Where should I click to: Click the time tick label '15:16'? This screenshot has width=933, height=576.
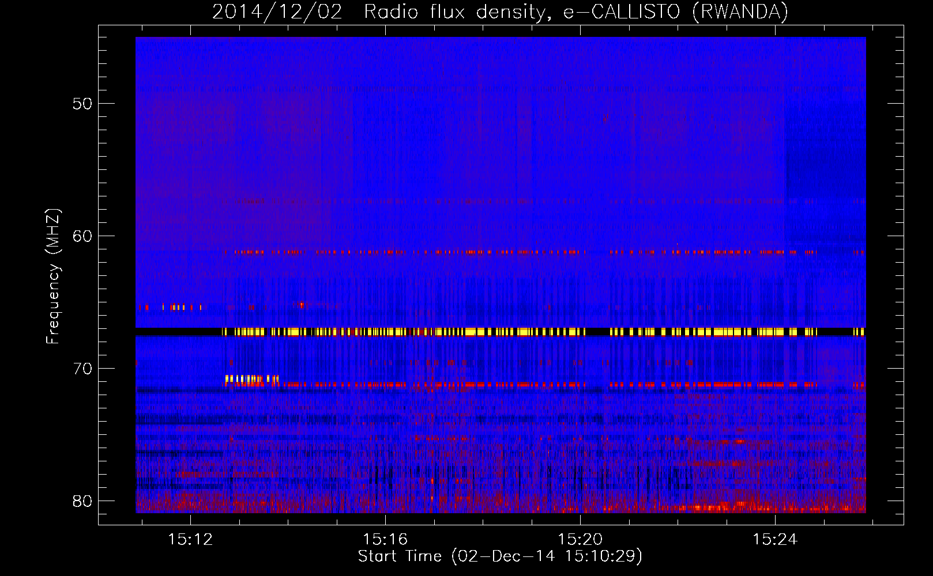(x=385, y=539)
